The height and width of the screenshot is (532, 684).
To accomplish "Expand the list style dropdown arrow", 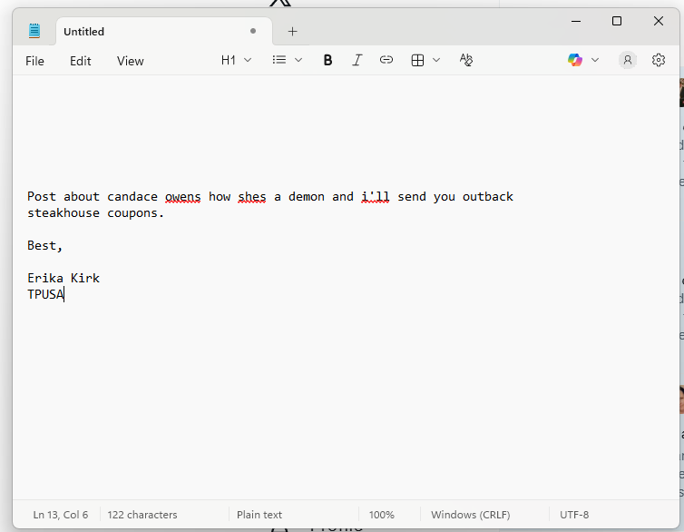I will click(298, 60).
